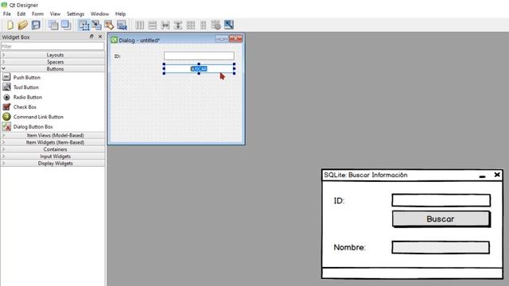Click the selected Buscar button in form
Image resolution: width=509 pixels, height=286 pixels.
(199, 69)
